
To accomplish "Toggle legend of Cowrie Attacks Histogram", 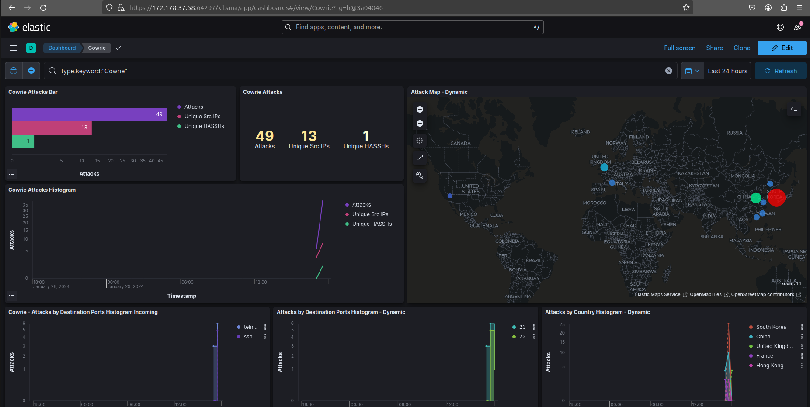I will (x=12, y=296).
